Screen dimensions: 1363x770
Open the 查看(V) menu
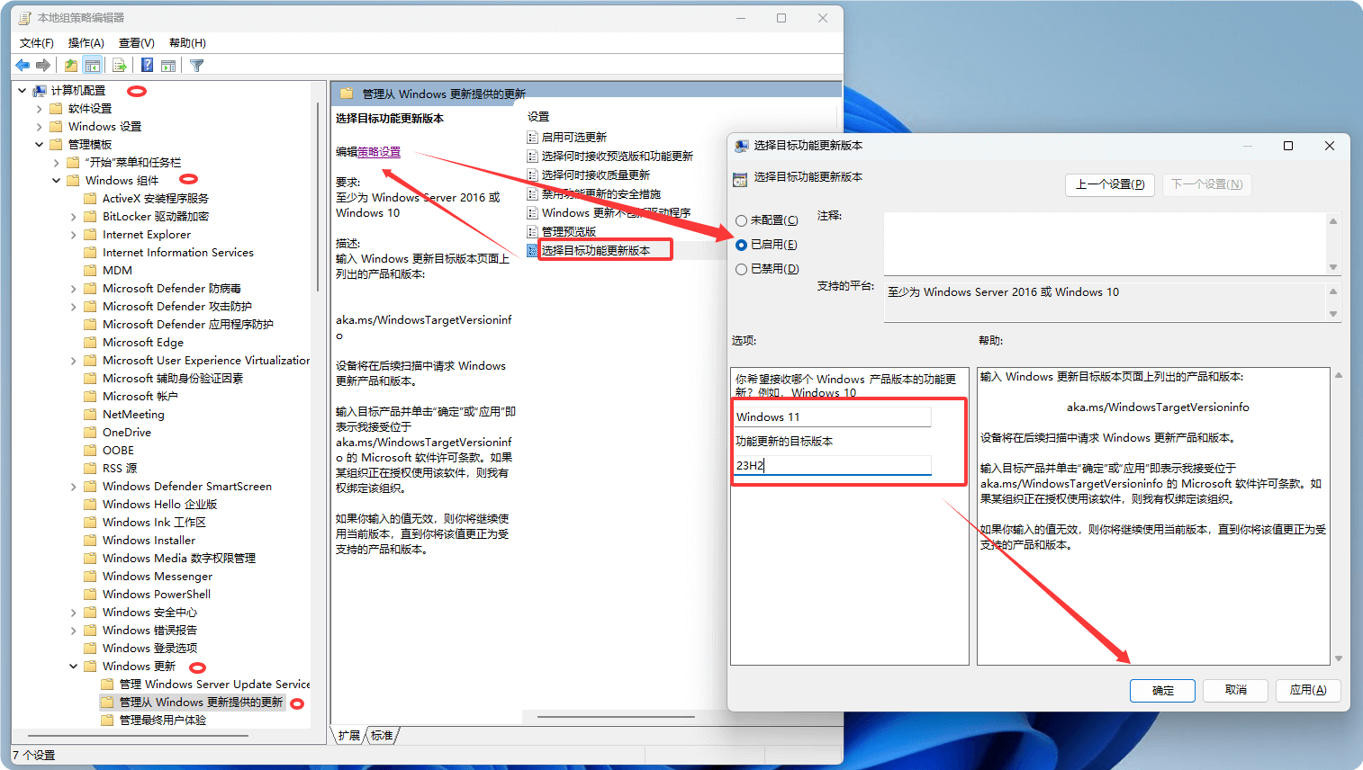click(137, 42)
